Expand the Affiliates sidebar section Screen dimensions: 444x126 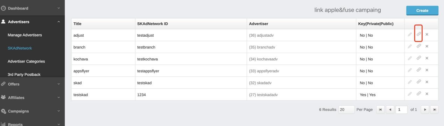[32, 98]
